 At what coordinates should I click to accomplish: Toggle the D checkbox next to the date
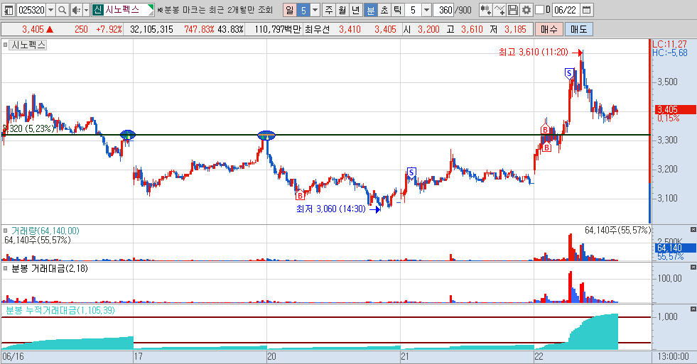click(x=540, y=10)
